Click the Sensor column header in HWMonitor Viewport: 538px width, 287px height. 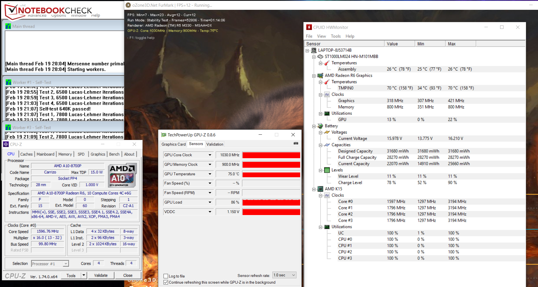[344, 44]
